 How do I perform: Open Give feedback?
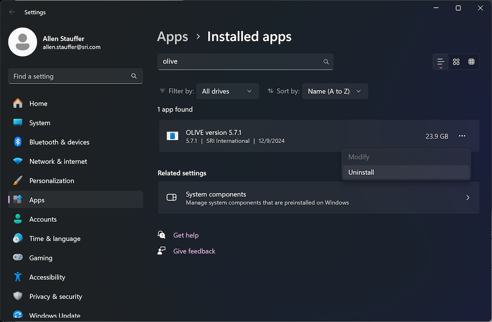point(194,251)
